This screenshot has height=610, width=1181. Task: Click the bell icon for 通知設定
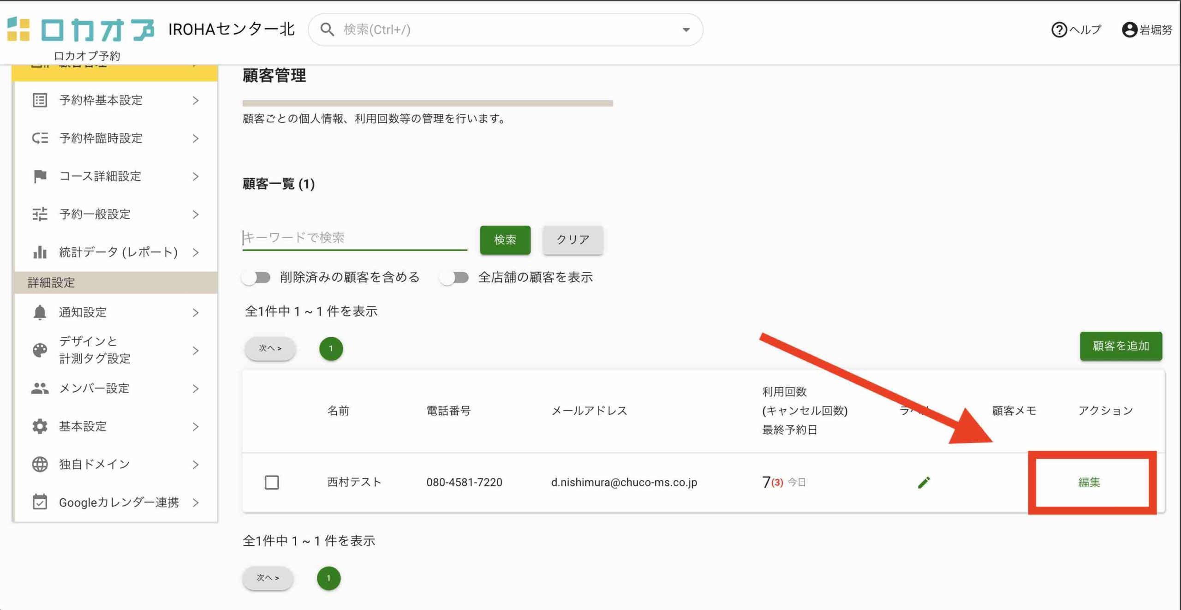pos(40,312)
